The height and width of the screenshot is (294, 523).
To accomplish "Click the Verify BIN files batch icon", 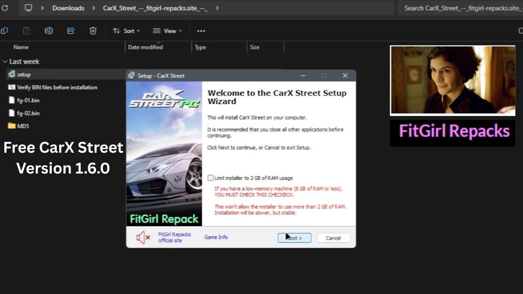I will pyautogui.click(x=11, y=87).
